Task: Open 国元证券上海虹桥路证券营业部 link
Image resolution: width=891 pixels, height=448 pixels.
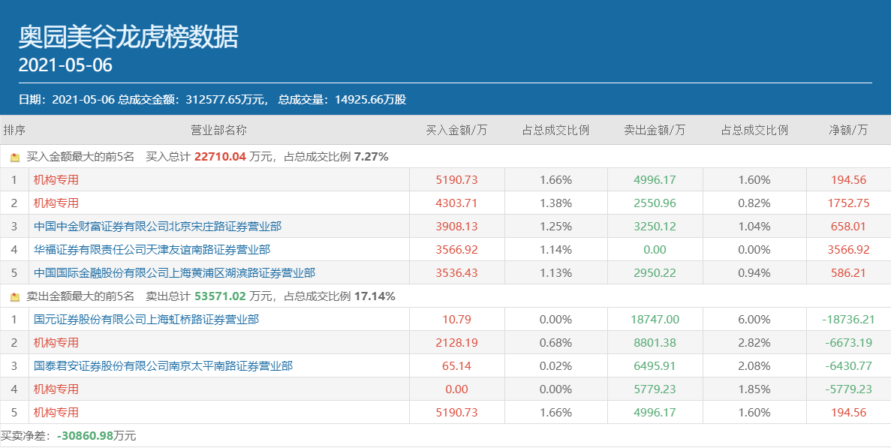Action: 146,320
